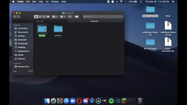
Task: Open the Apple menu
Action: 13,2
